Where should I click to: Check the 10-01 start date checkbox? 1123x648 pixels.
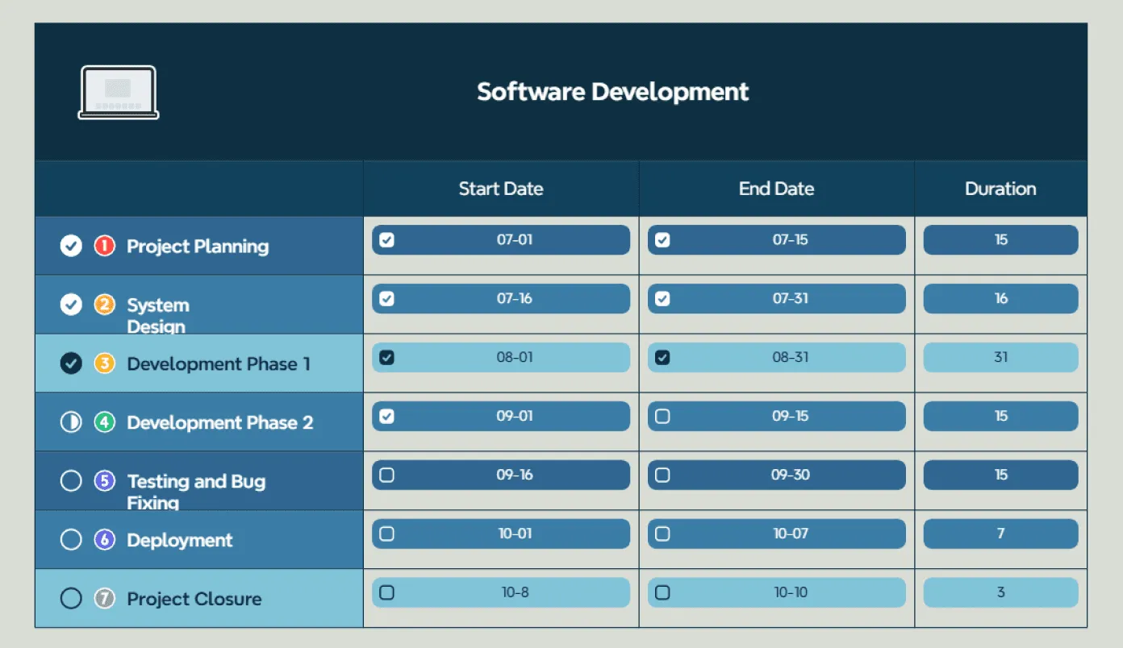[387, 534]
